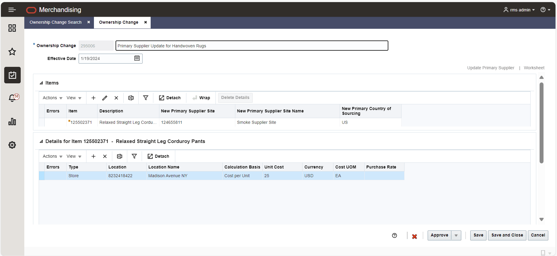Open the help icon near Approve button
This screenshot has height=256, width=557.
click(394, 236)
